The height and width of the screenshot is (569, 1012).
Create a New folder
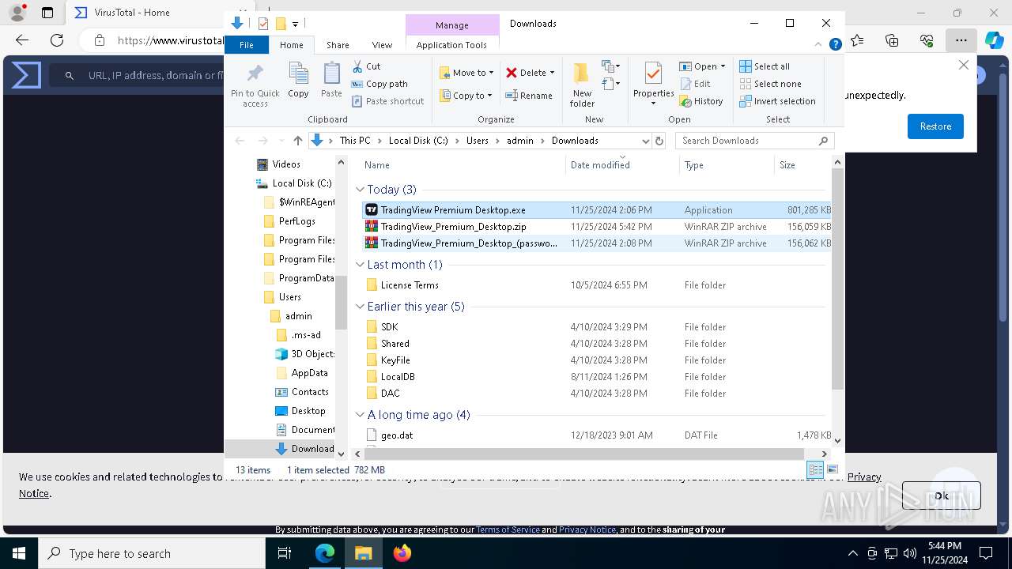582,85
